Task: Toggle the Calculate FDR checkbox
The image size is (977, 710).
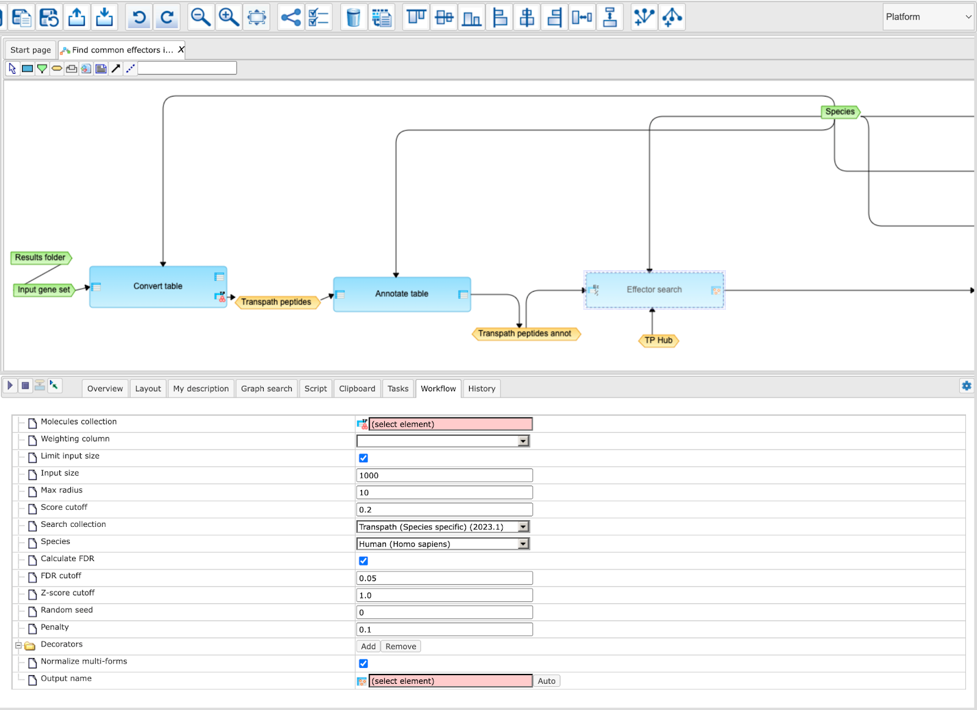Action: (363, 560)
